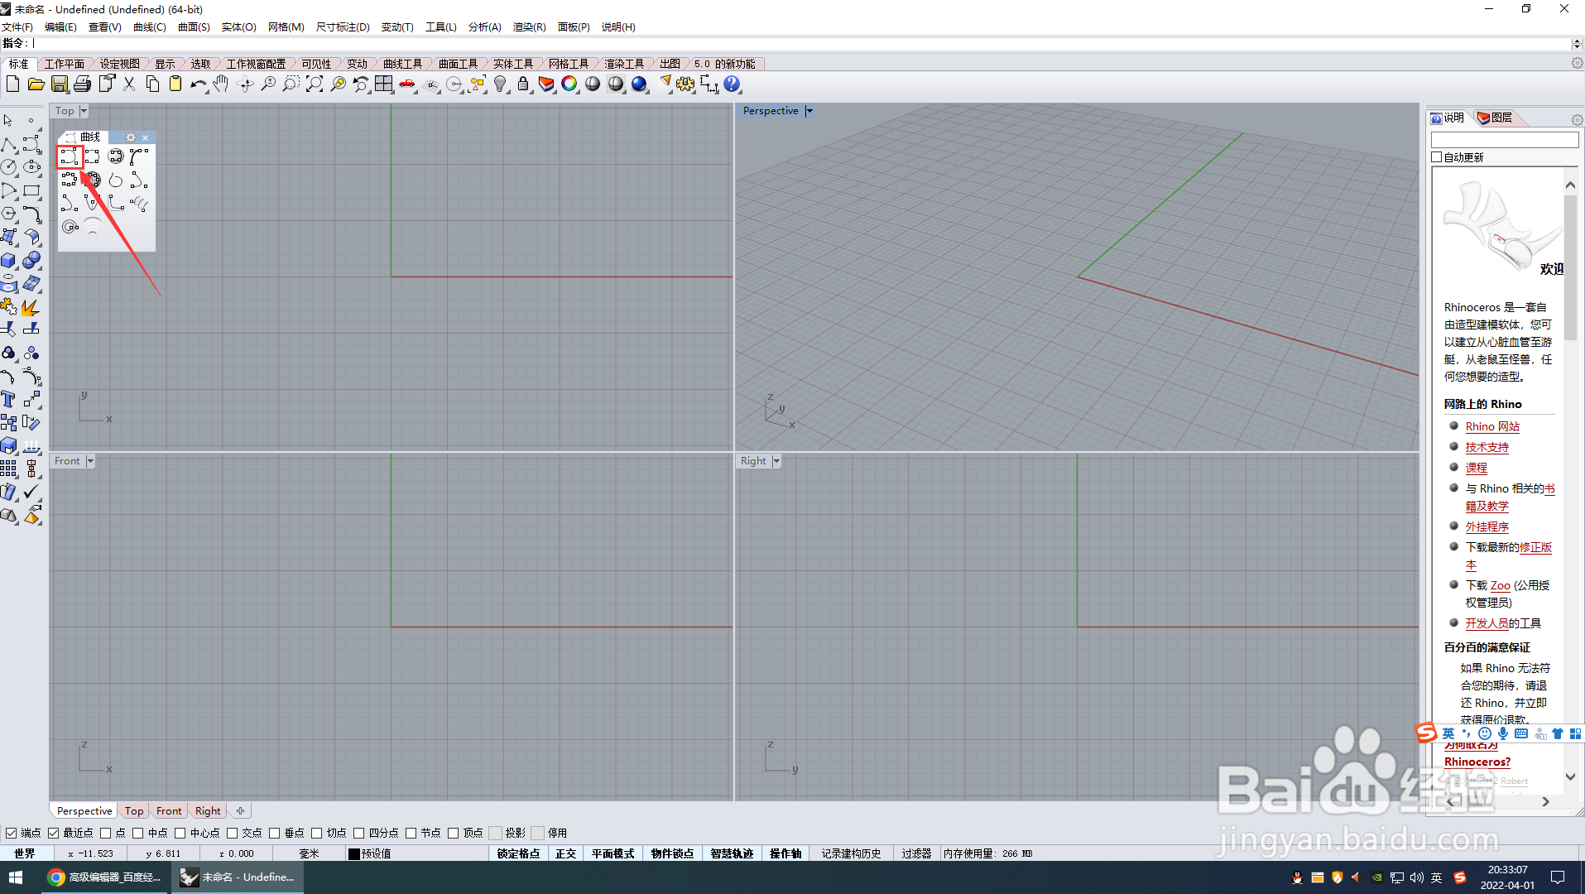Click the blue sphere render icon

click(639, 84)
